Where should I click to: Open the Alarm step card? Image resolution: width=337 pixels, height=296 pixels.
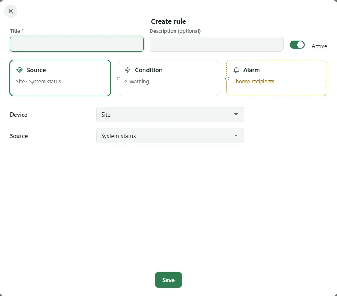pos(277,78)
